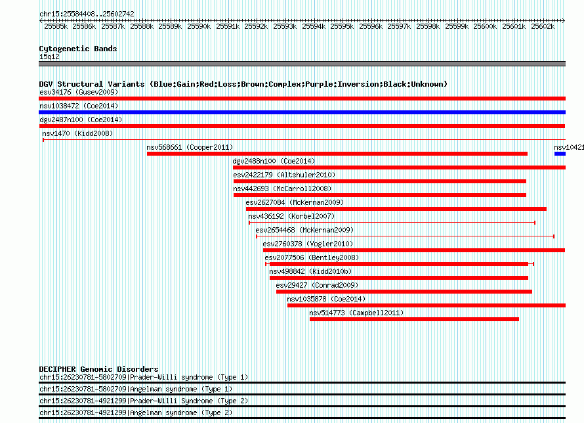The width and height of the screenshot is (584, 423).
Task: Click the 15q12 band label
Action: [x=49, y=56]
